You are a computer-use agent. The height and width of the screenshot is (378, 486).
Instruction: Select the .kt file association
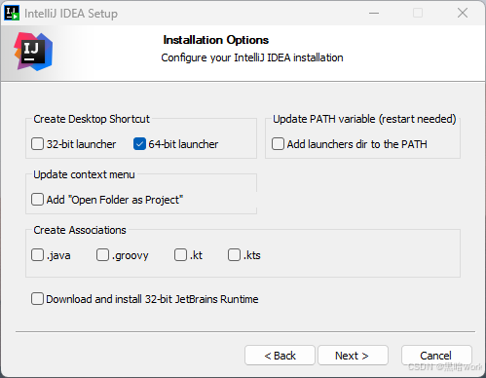[180, 255]
